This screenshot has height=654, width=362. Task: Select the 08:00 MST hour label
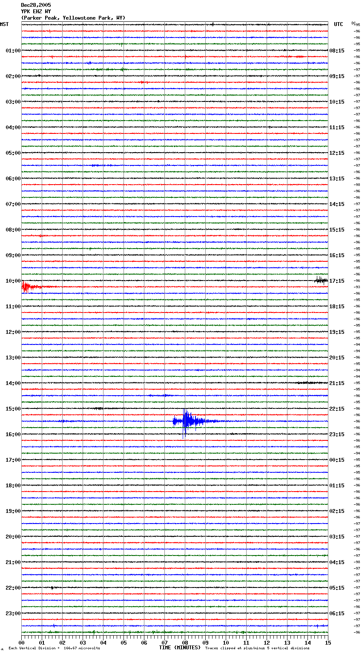point(13,230)
